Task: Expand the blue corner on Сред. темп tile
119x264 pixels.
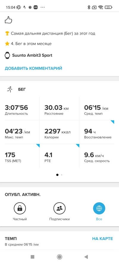Action: click(x=112, y=122)
